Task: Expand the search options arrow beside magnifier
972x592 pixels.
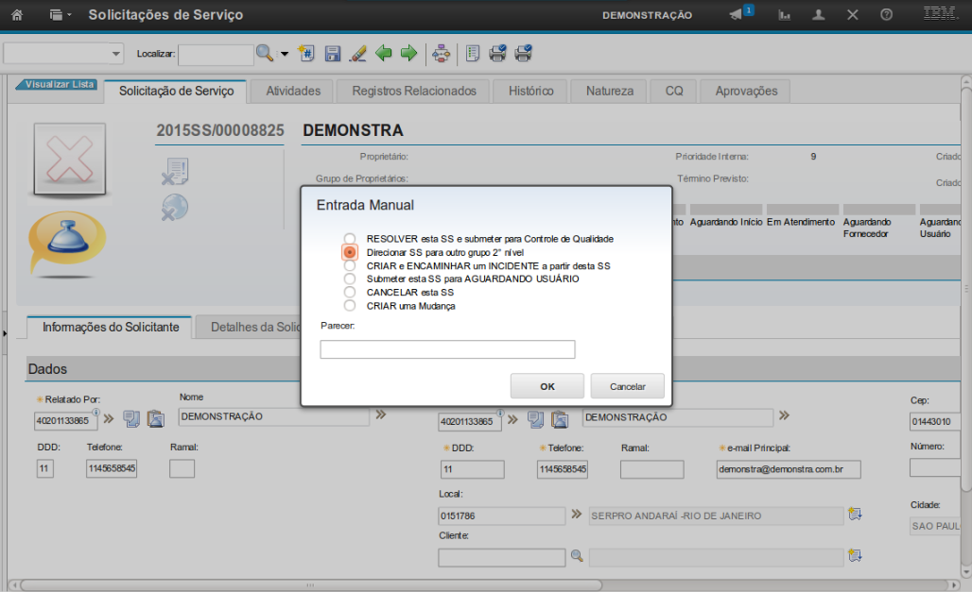Action: (x=284, y=54)
